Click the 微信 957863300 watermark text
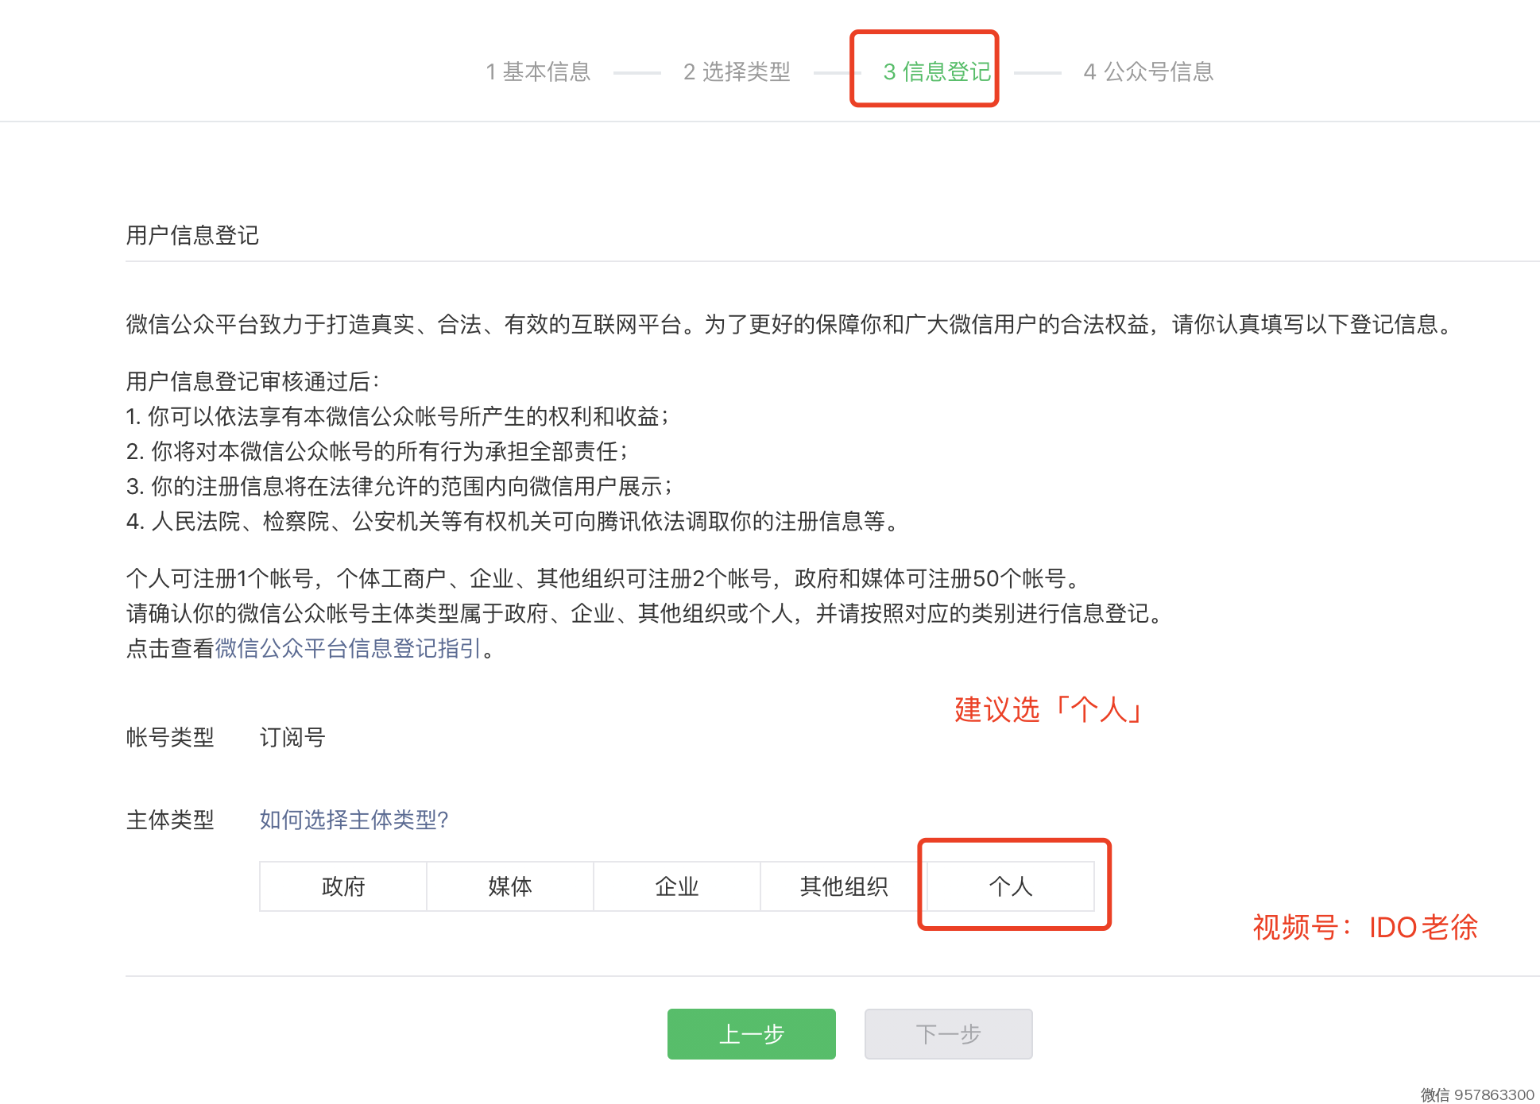The image size is (1540, 1104). click(1476, 1094)
